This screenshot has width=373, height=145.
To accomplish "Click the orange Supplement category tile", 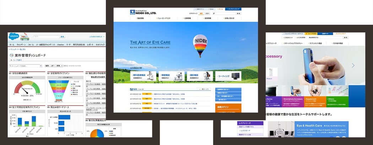I will pos(314,101).
